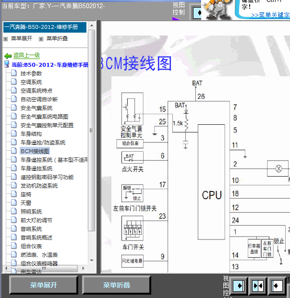The width and height of the screenshot is (290, 298).
Task: Click the 左前车门门锁开关 label in diagram
Action: [x=134, y=208]
